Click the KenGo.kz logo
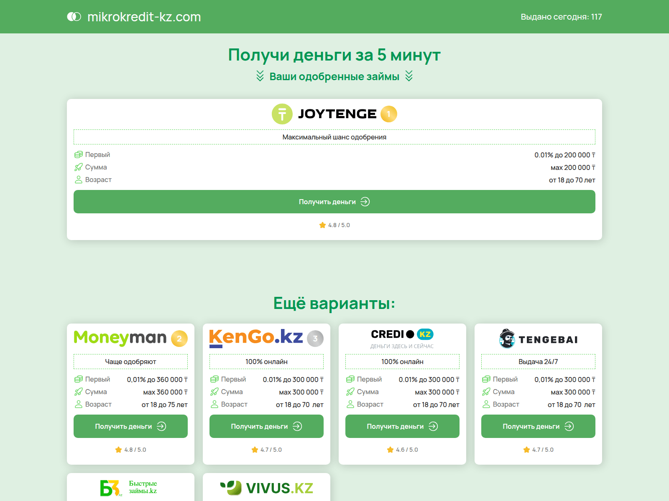 (x=256, y=338)
